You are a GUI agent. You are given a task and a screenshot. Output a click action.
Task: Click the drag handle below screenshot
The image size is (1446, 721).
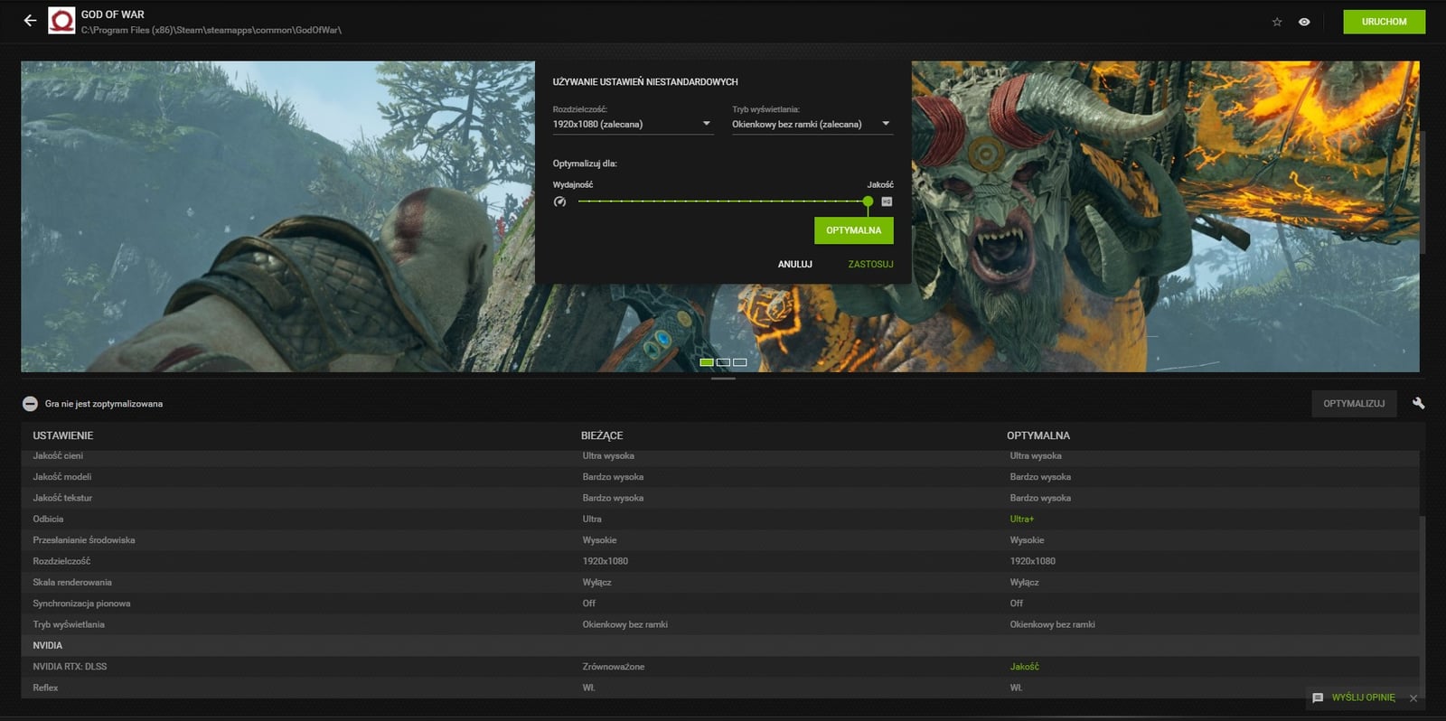[x=723, y=379]
